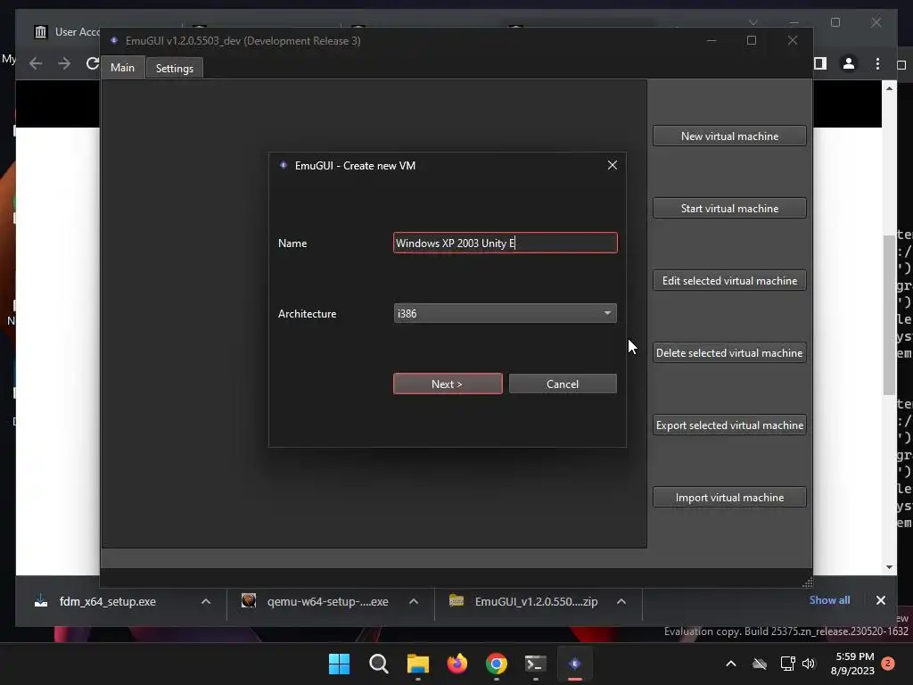Open notification badge showing 2
Viewport: 913px width, 685px height.
pos(888,664)
